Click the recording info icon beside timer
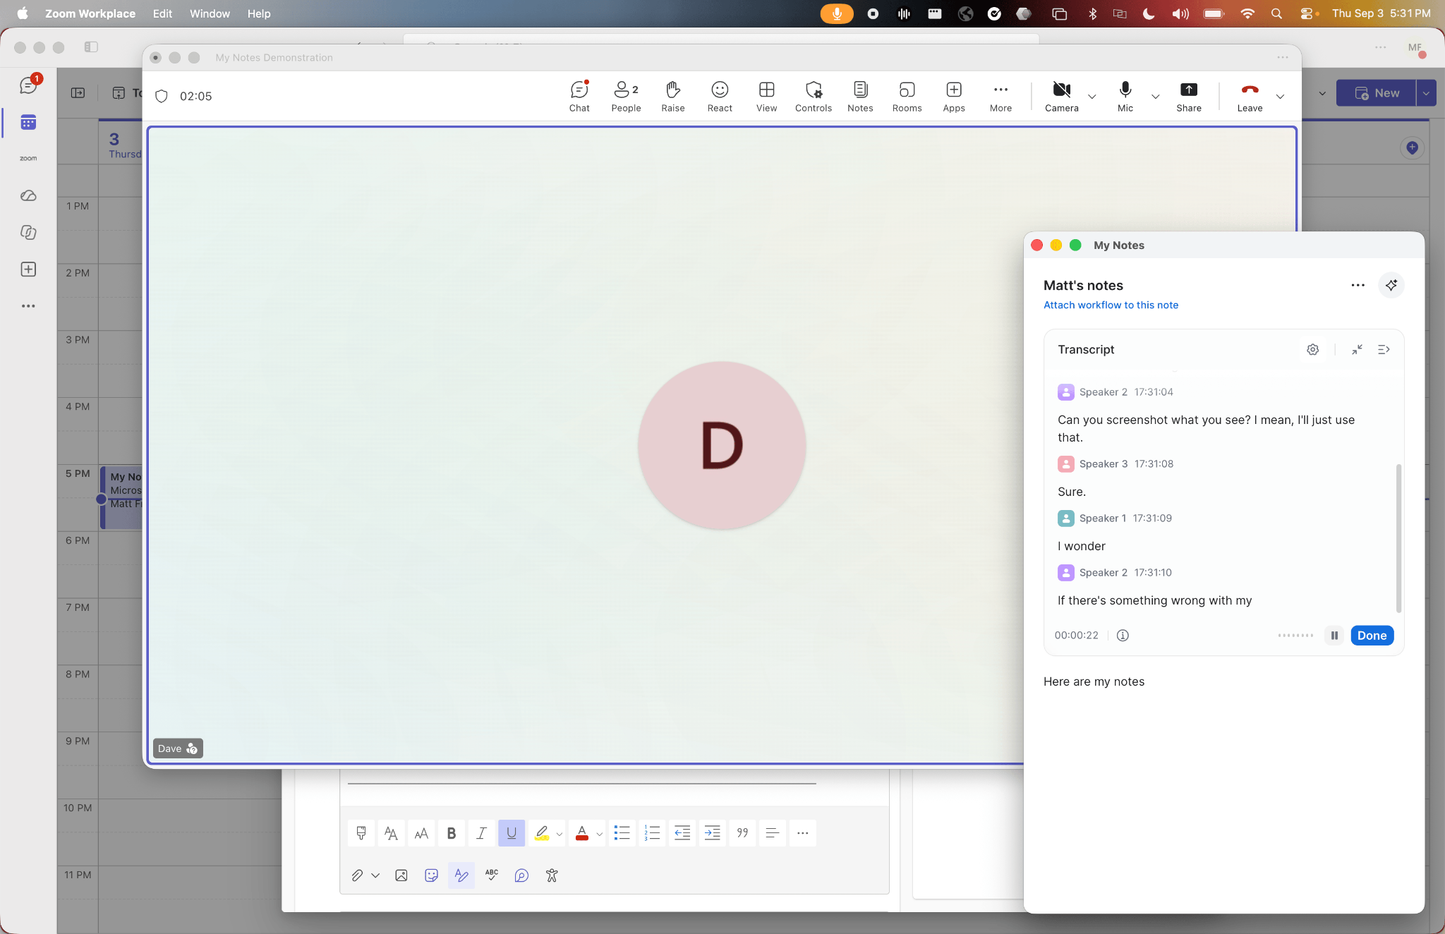Image resolution: width=1445 pixels, height=934 pixels. (1123, 635)
